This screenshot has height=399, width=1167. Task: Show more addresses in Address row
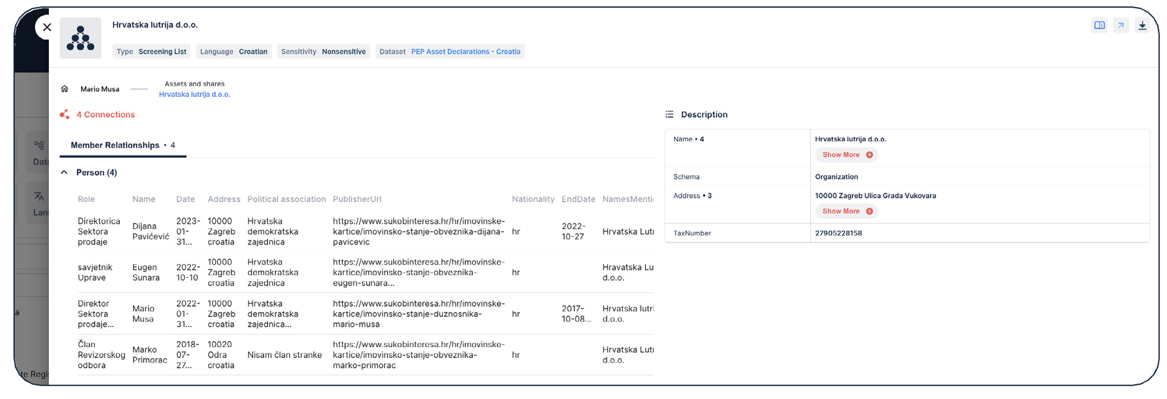[x=846, y=211]
